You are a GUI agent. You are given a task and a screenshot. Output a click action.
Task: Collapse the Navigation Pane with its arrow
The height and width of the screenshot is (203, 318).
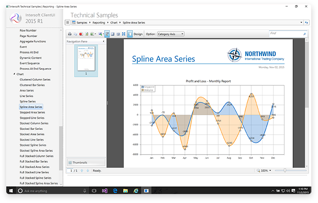(104, 42)
